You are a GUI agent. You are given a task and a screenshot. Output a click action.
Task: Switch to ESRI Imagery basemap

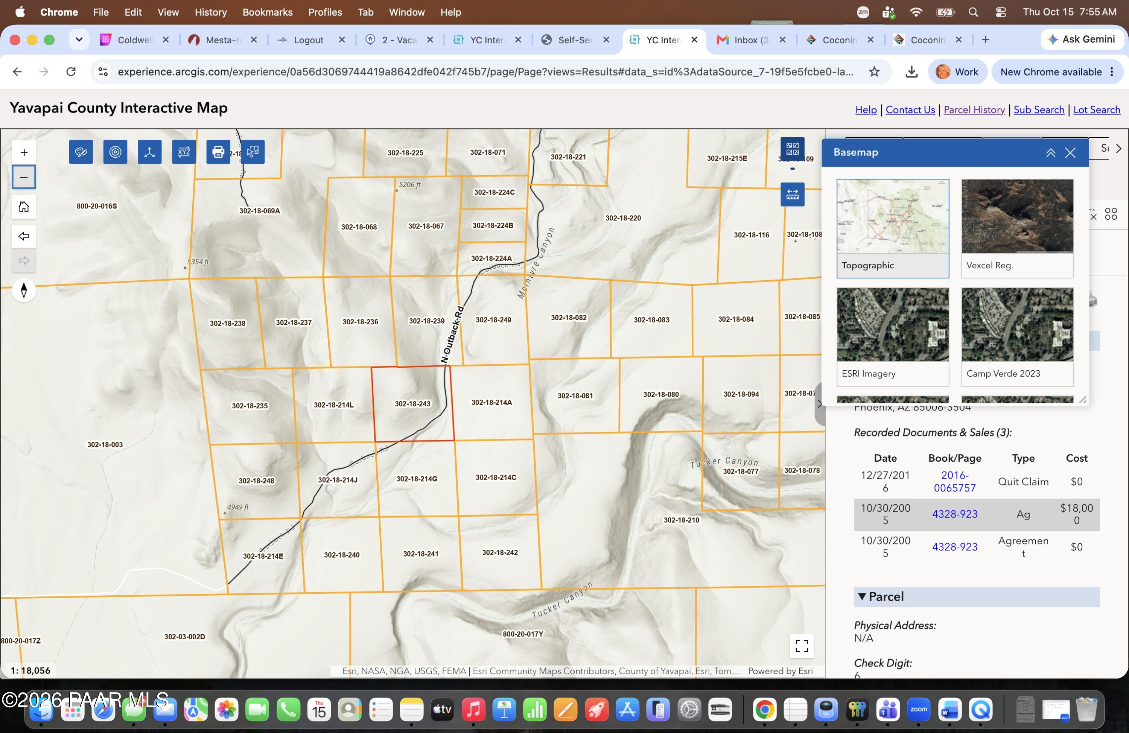(x=893, y=337)
